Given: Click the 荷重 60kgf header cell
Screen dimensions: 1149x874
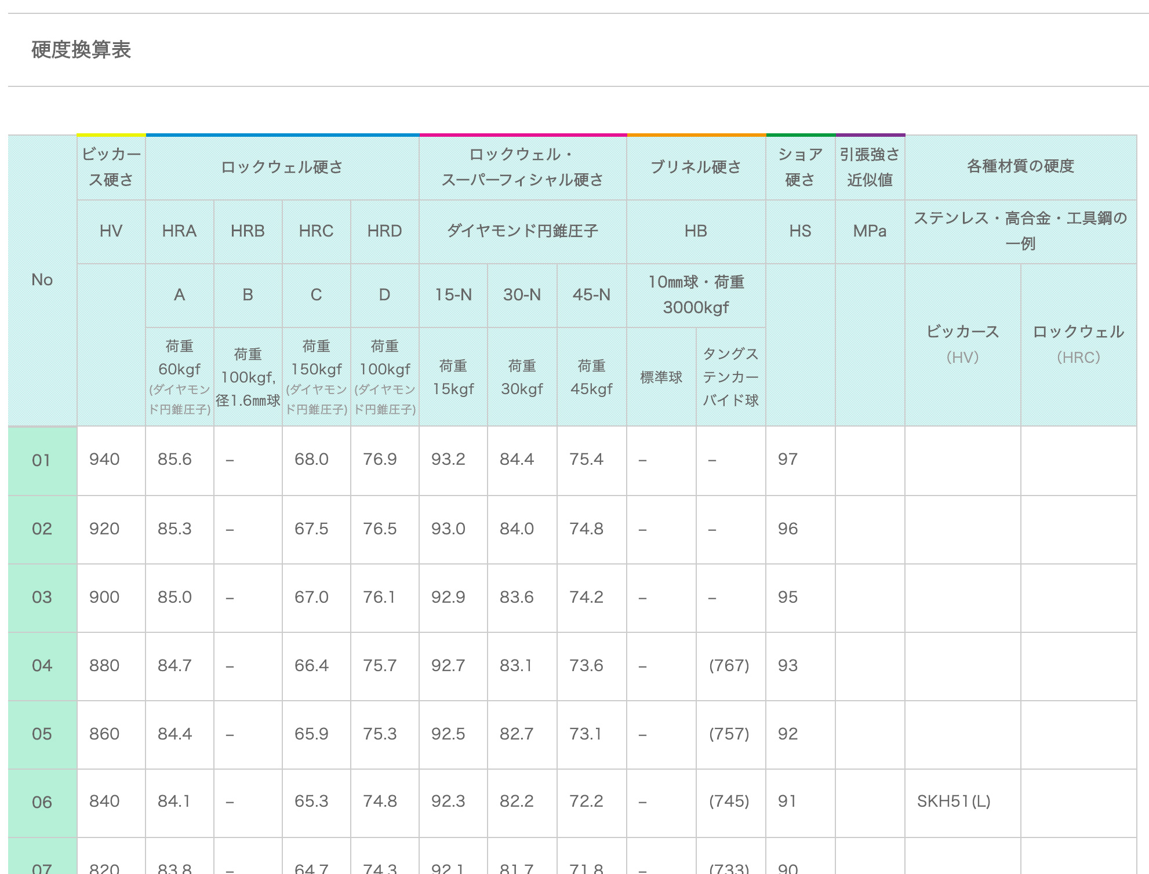Looking at the screenshot, I should (x=179, y=377).
